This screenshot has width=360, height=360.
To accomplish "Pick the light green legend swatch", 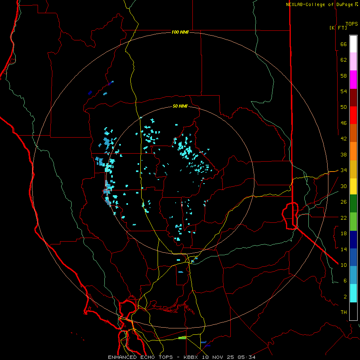I will pos(353,222).
